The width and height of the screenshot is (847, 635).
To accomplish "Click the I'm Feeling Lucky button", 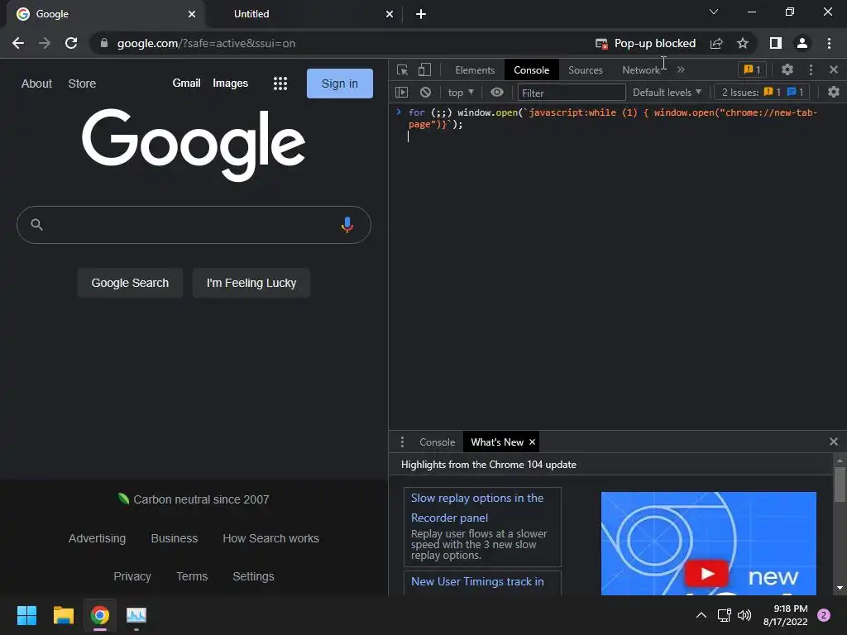I will (251, 283).
